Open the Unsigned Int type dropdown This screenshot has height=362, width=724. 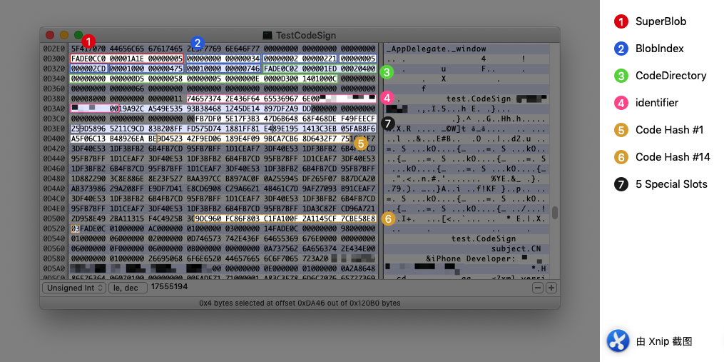click(x=74, y=288)
